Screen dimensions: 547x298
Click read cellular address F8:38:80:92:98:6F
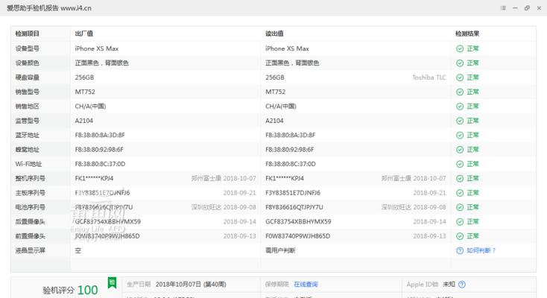pos(290,150)
